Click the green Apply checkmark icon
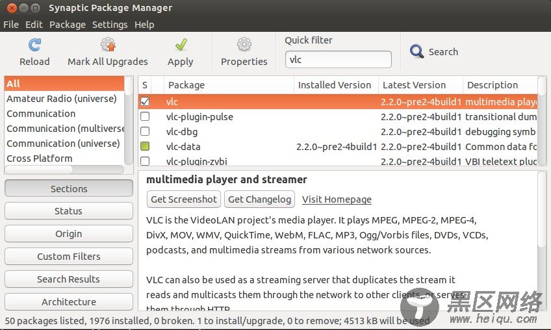The height and width of the screenshot is (330, 551). click(181, 45)
